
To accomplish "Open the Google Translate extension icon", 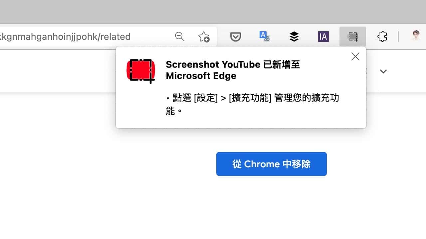I will click(265, 37).
